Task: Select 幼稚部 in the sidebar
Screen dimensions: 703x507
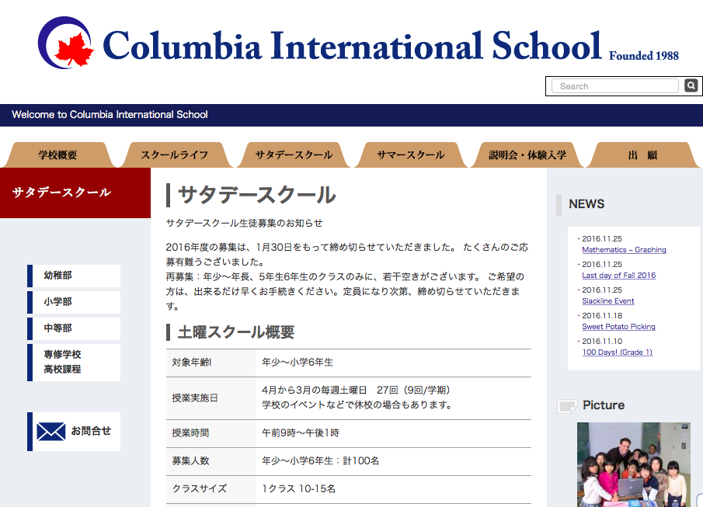Action: click(74, 276)
